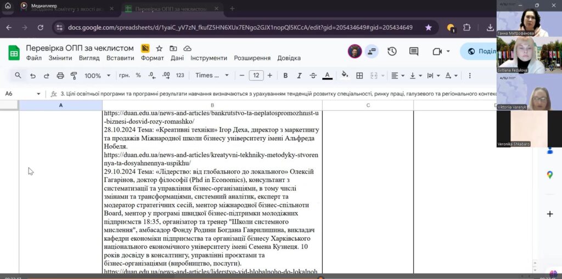The height and width of the screenshot is (279, 562).
Task: Expand the Times font dropdown
Action: (211, 76)
